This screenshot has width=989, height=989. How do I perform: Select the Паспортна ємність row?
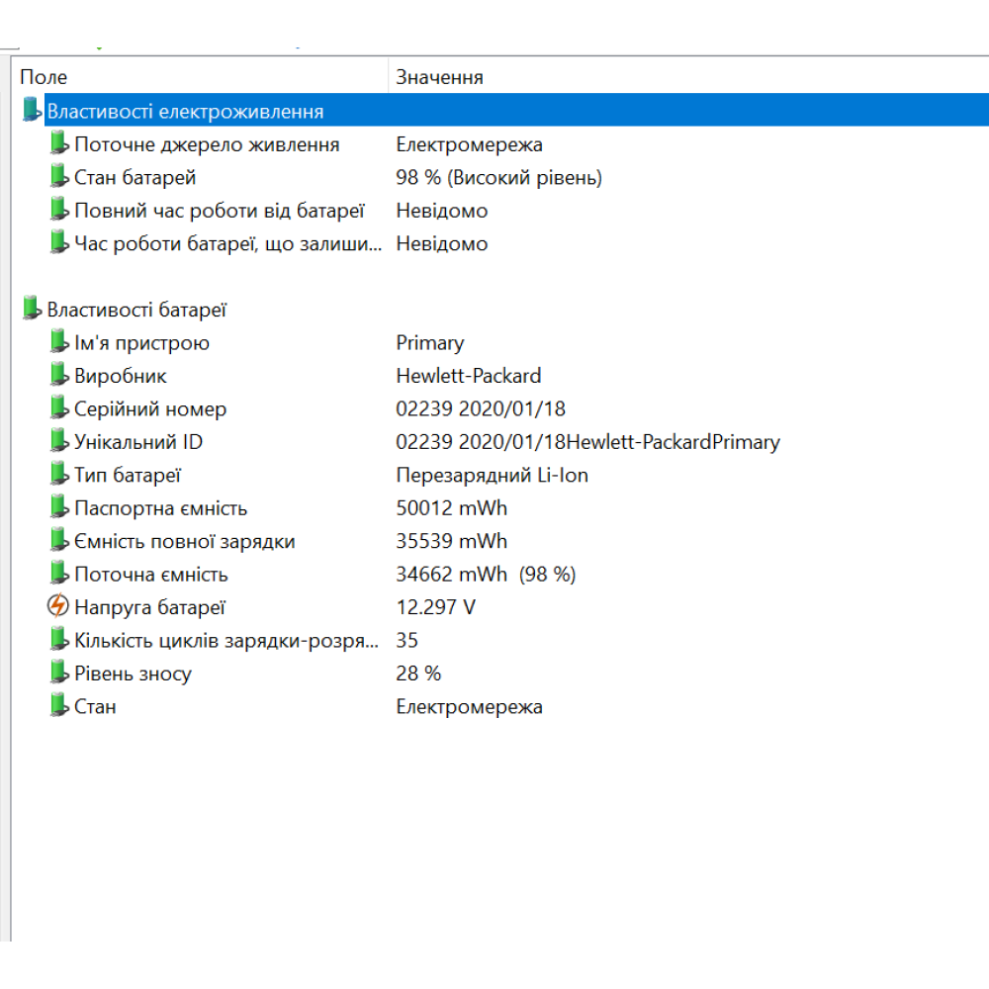pos(160,508)
